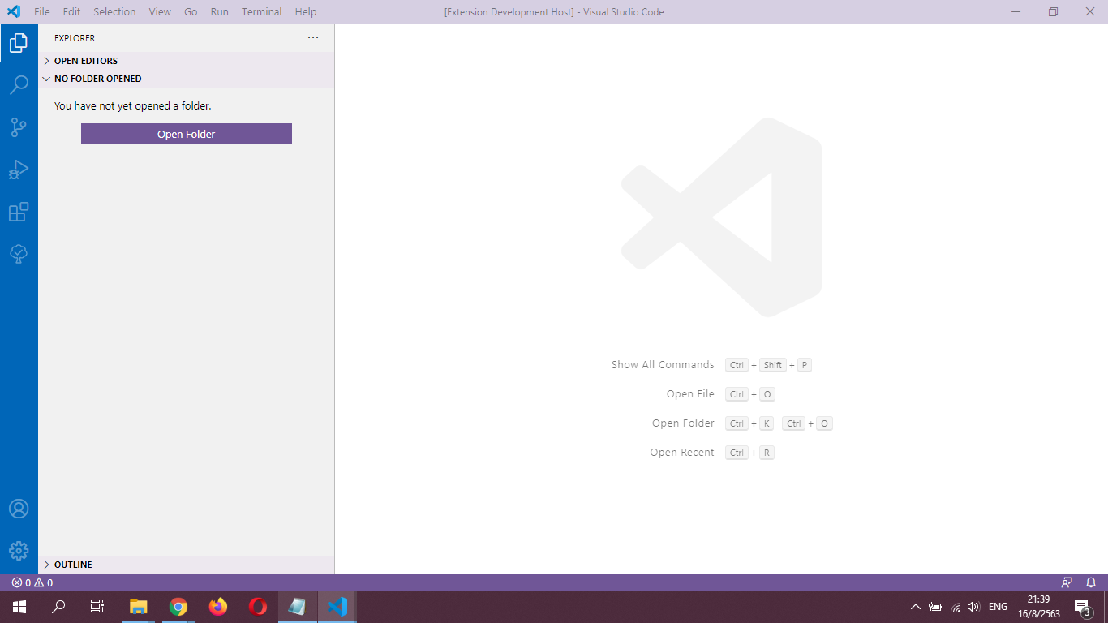Open the Manage gear icon

coord(19,551)
